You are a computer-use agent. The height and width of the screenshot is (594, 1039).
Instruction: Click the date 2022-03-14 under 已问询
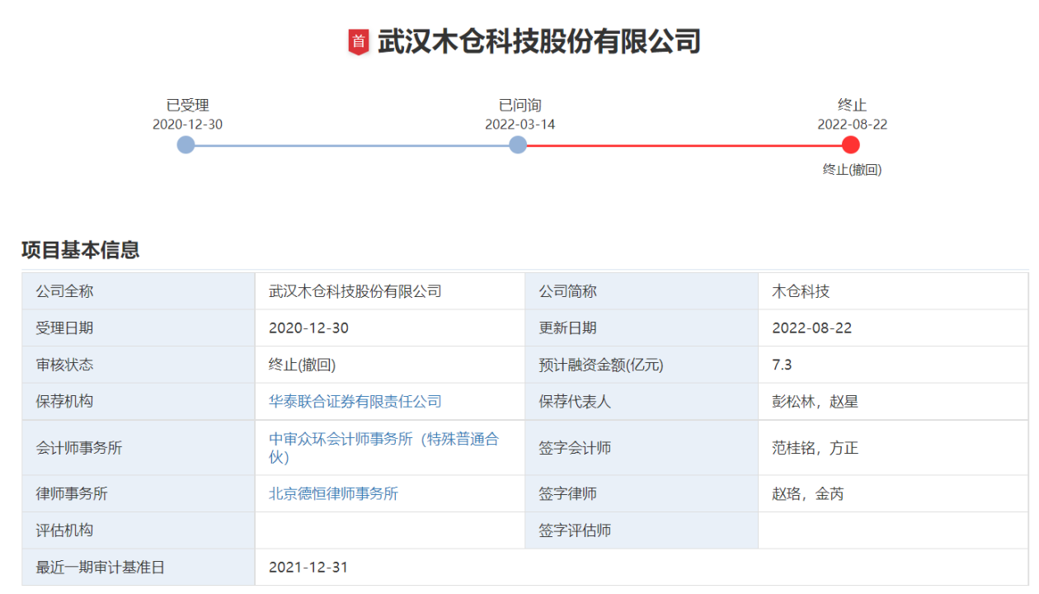519,125
